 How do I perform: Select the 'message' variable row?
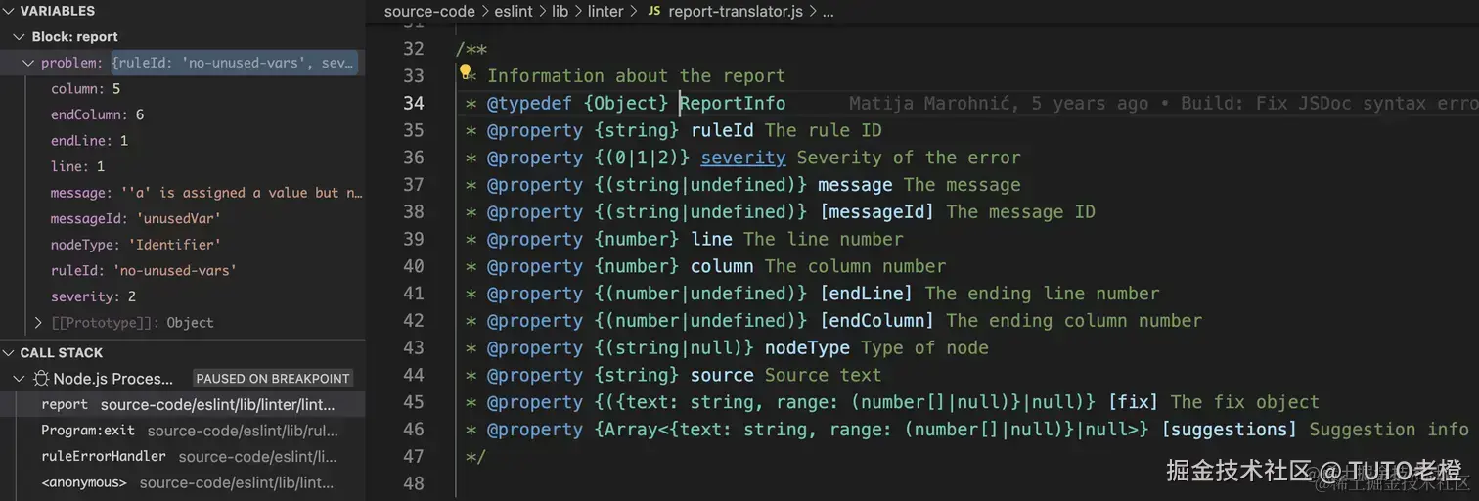[x=183, y=193]
